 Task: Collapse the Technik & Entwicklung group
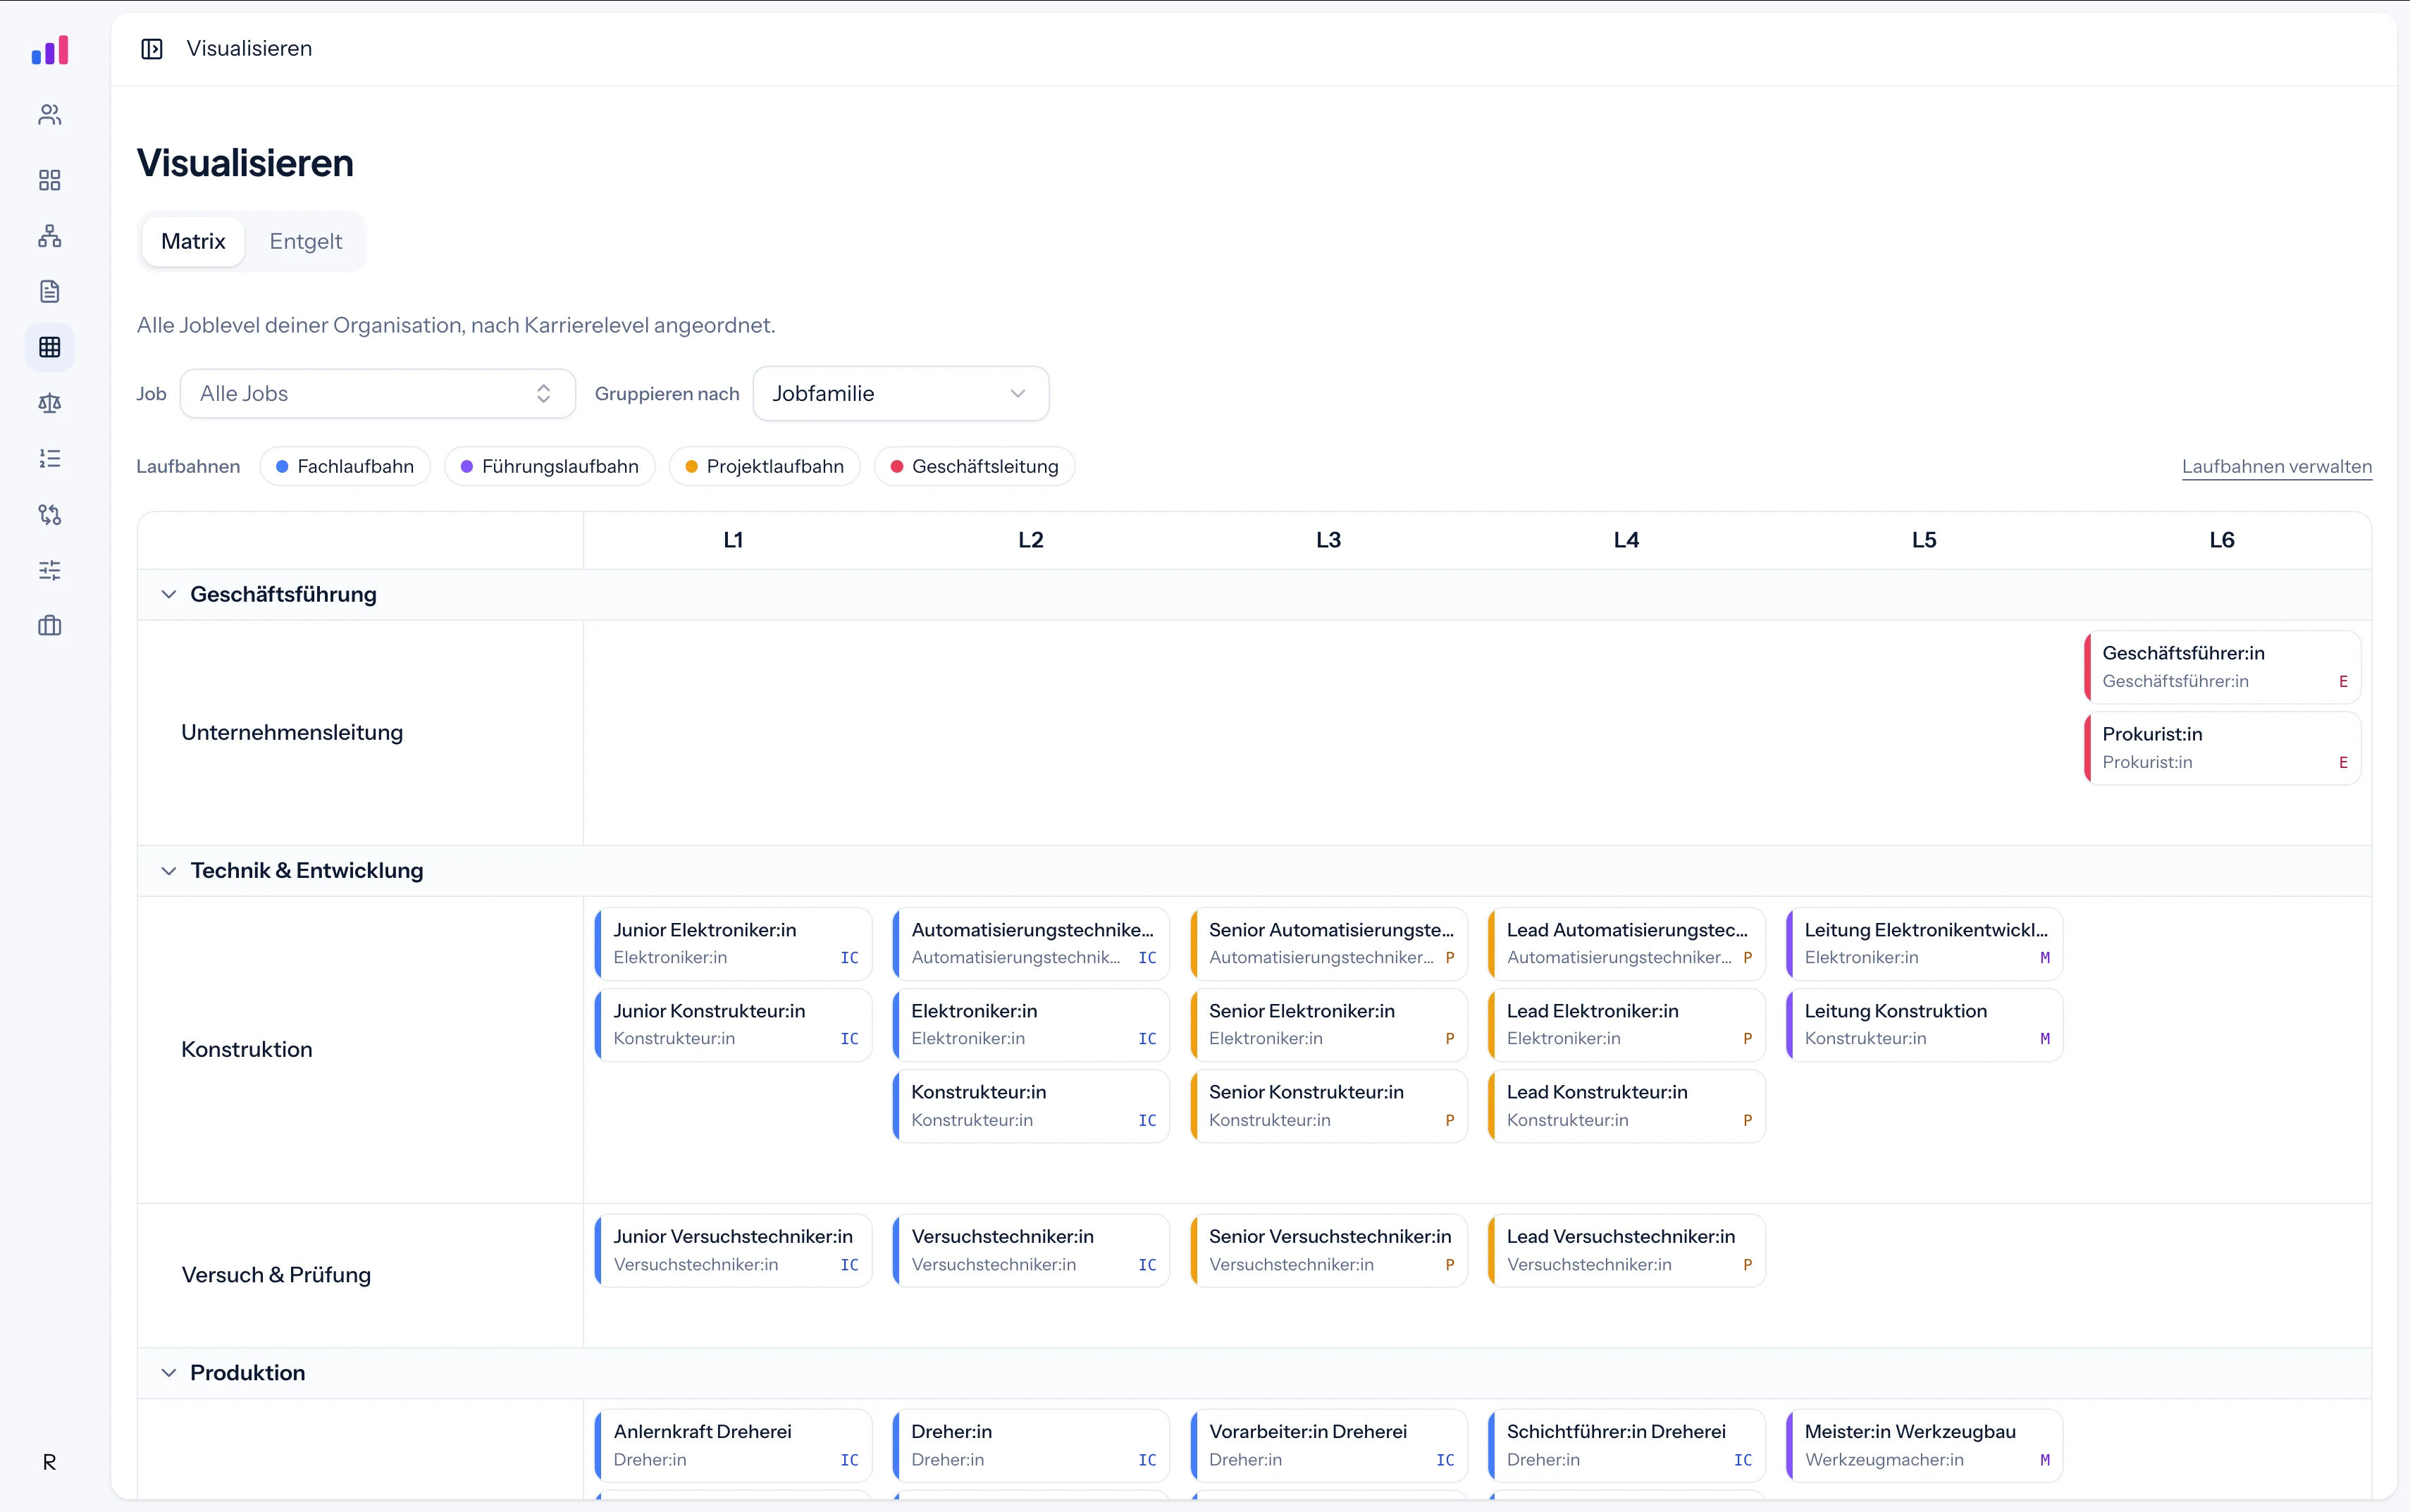(x=169, y=870)
